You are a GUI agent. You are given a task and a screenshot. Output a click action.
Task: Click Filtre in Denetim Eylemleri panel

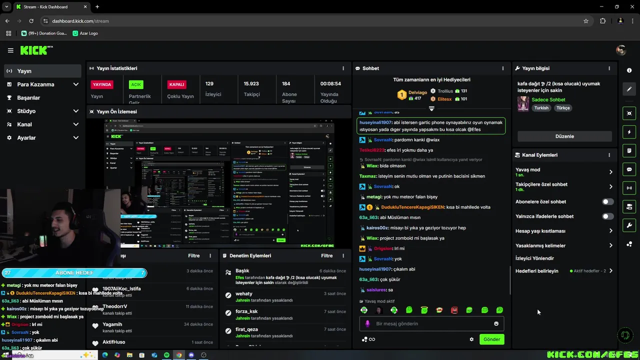pos(326,255)
